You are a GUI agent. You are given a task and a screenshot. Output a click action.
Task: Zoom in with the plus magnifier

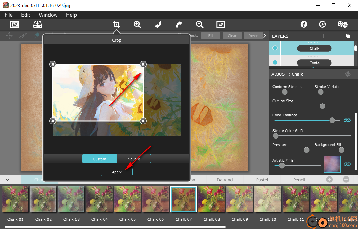click(x=137, y=25)
